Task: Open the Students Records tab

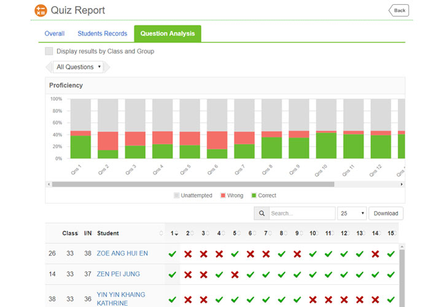Action: [x=103, y=34]
